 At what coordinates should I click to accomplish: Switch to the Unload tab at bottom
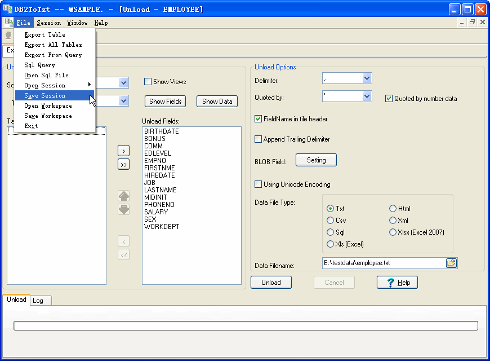point(16,300)
